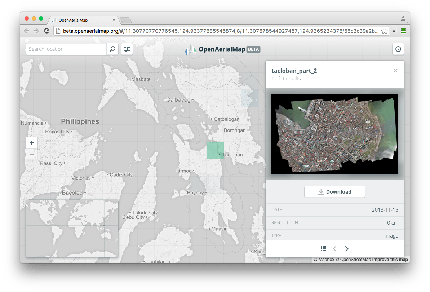Click the OpenAerialMap logo

point(222,49)
